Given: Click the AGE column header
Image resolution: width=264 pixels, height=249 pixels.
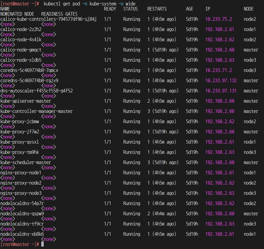Looking at the screenshot, I should [x=190, y=9].
